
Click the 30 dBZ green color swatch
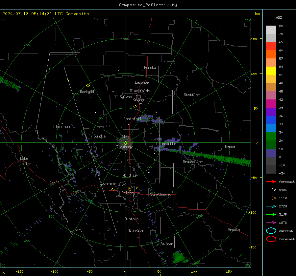pos(271,136)
